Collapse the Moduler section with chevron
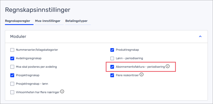The image size is (213, 104). (x=200, y=37)
